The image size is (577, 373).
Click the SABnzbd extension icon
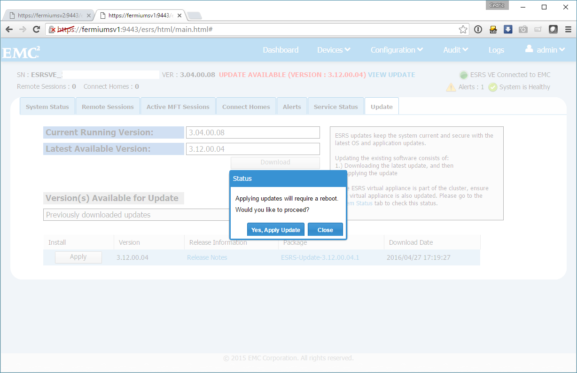pyautogui.click(x=493, y=30)
